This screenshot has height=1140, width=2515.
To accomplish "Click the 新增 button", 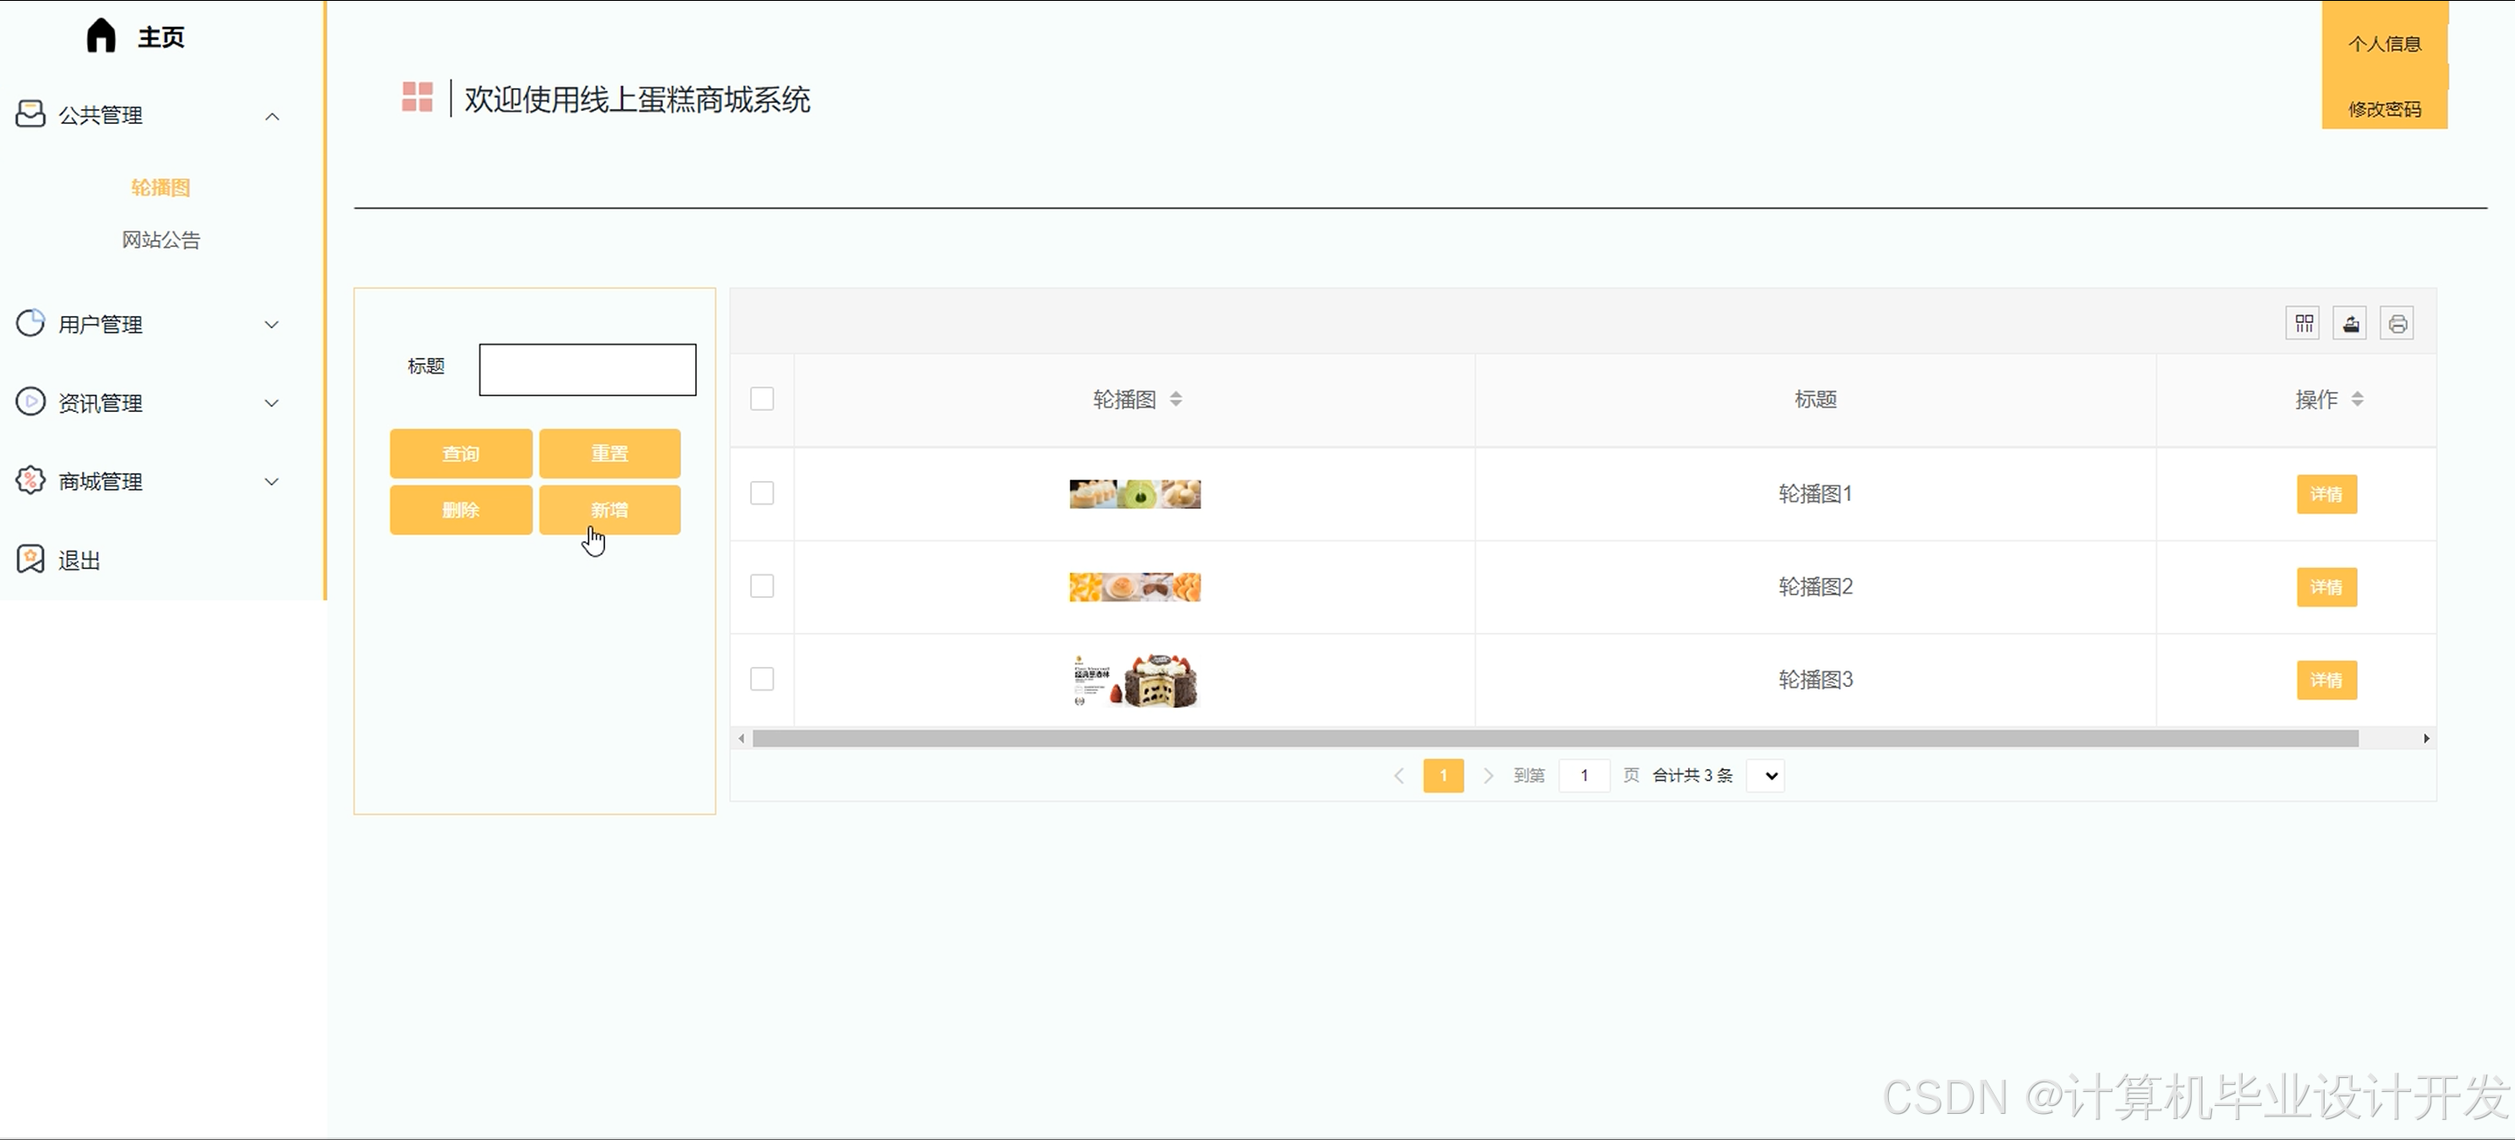I will coord(610,510).
